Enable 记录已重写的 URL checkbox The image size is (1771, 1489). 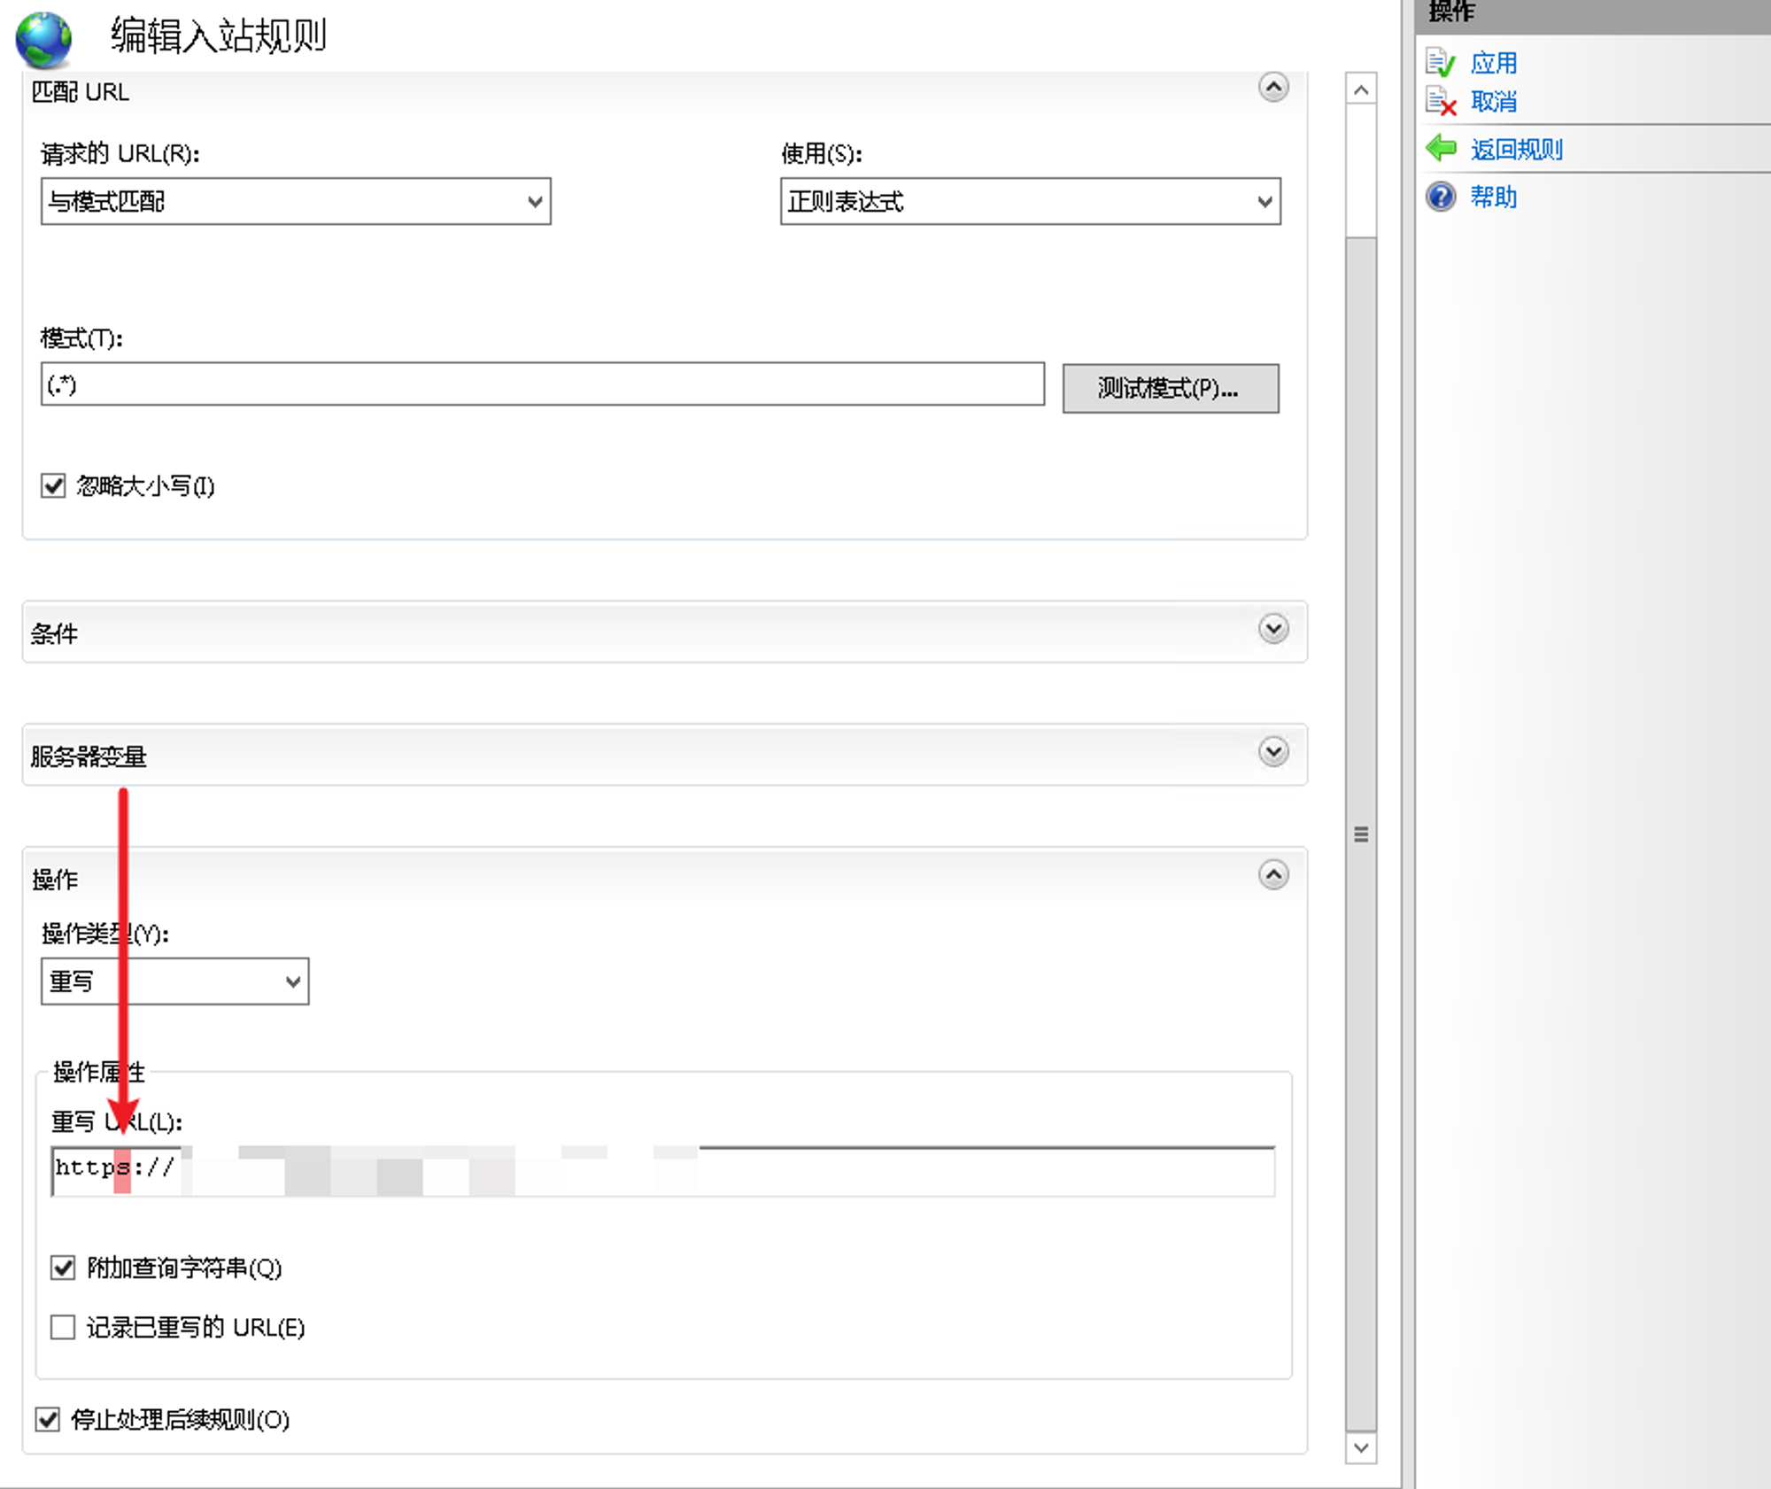point(63,1327)
